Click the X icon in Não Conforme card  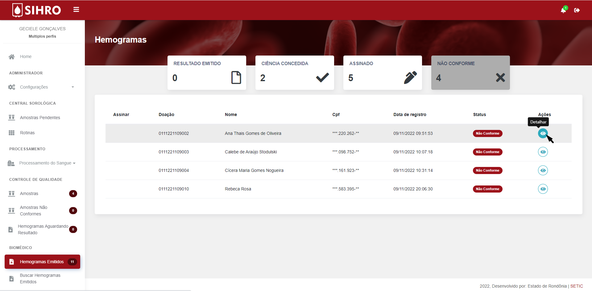500,77
